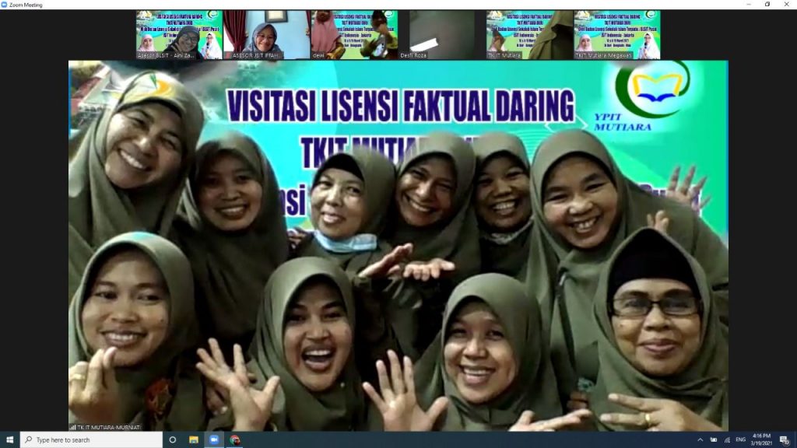Select the ASESOR JSIT IFFAH video thumbnail
This screenshot has width=797, height=448.
point(266,35)
